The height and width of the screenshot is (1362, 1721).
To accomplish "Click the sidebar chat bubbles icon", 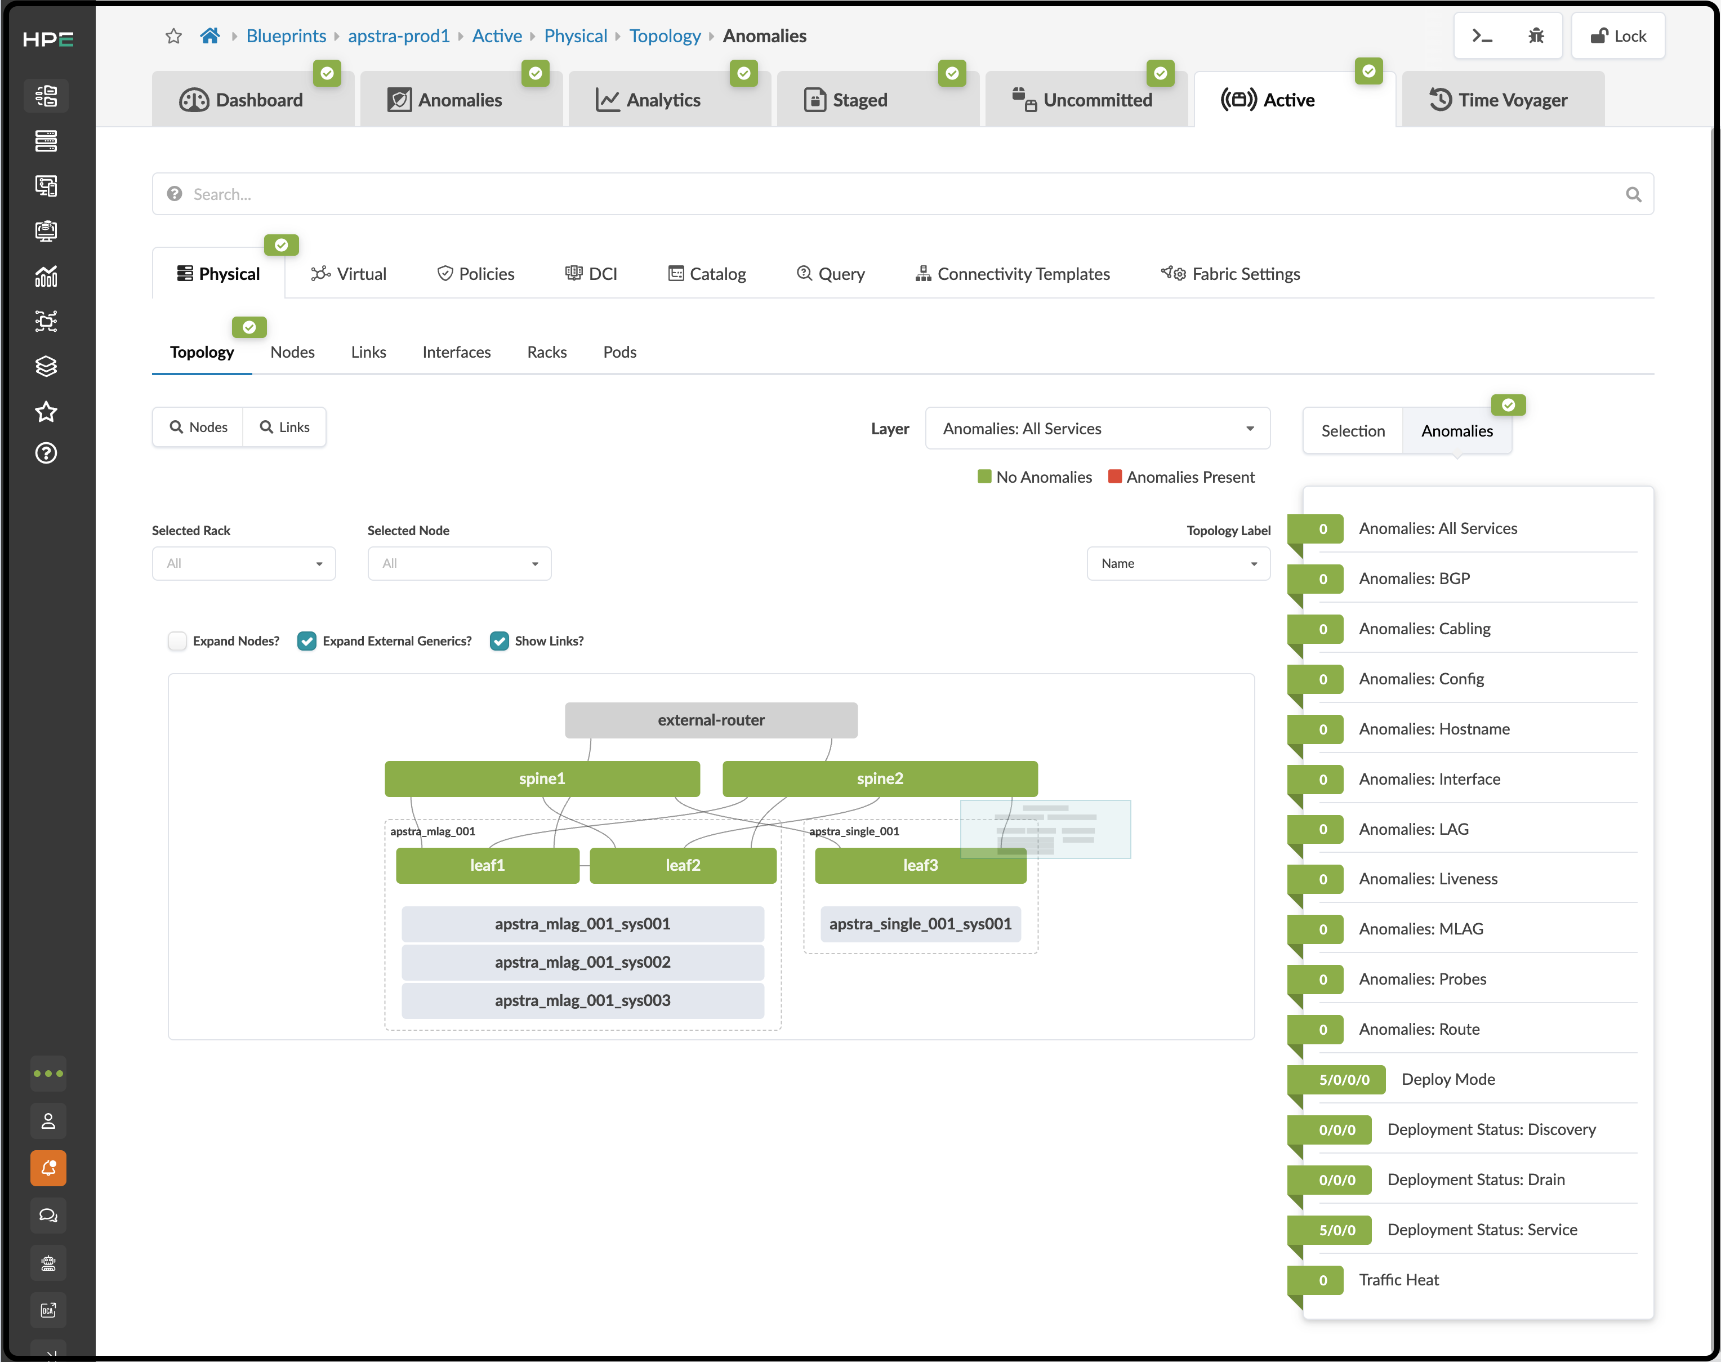I will pos(48,1216).
